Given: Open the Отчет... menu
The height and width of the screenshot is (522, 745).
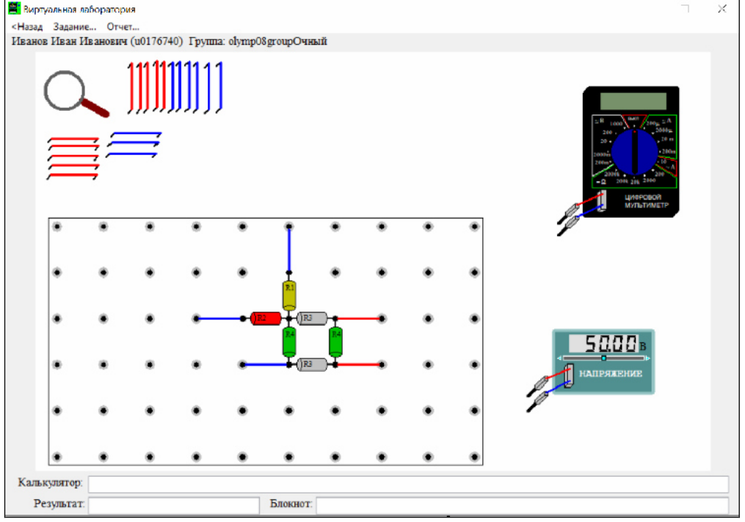Looking at the screenshot, I should [123, 26].
